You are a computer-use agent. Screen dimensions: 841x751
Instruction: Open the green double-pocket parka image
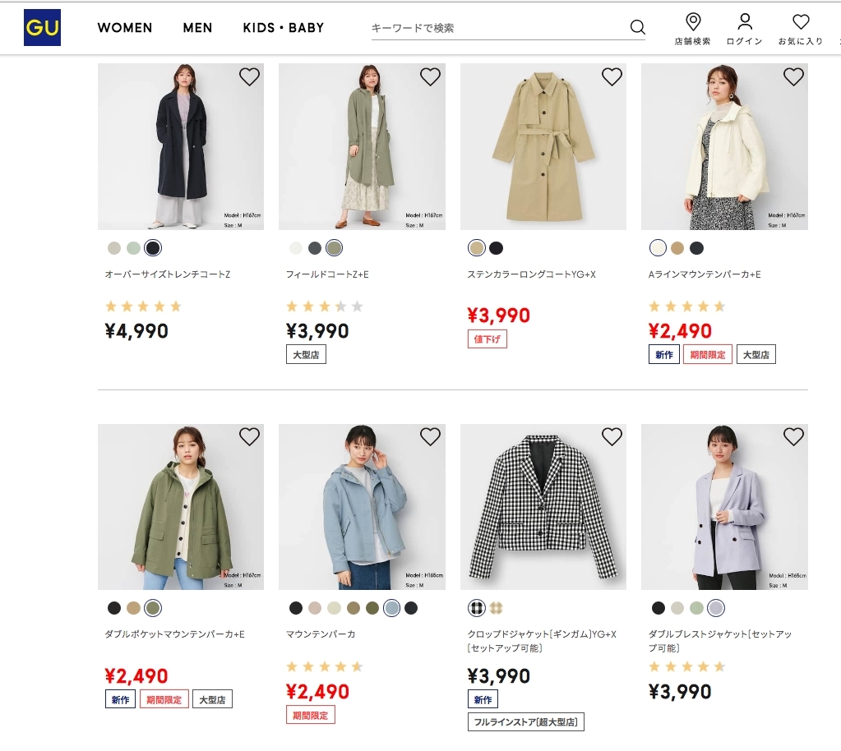(181, 507)
